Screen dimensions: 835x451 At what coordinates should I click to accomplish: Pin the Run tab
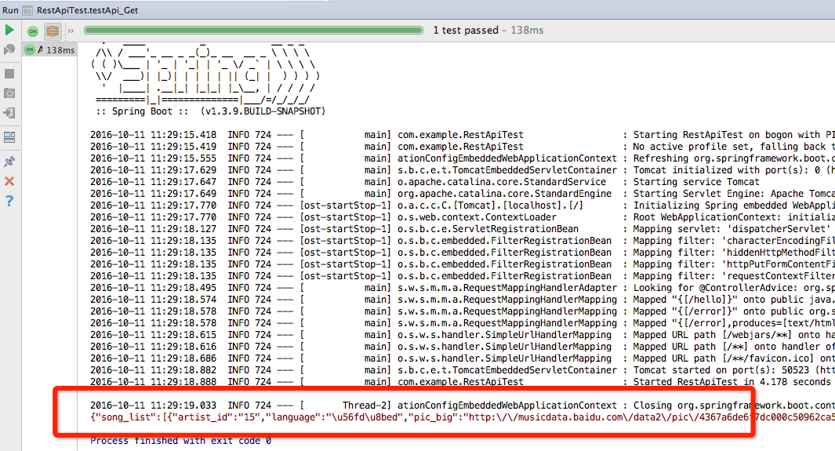(x=9, y=162)
